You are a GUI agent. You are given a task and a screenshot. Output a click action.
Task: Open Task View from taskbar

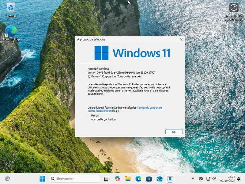click(107, 179)
